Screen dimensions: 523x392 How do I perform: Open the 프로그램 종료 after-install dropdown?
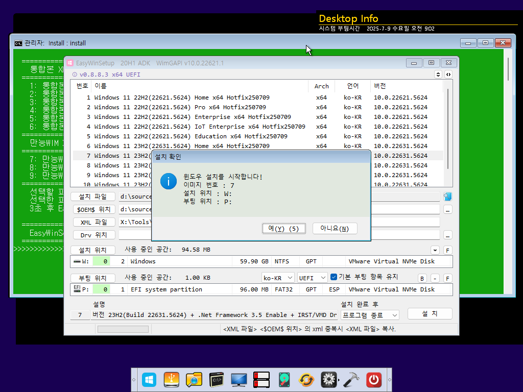(370, 315)
